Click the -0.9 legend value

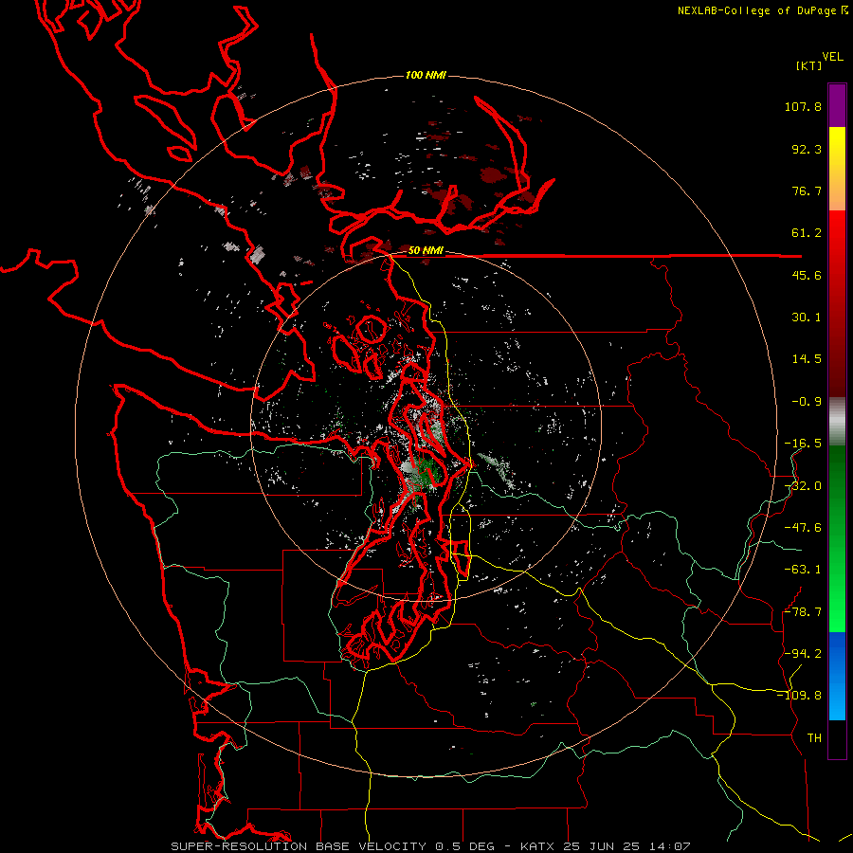[807, 402]
